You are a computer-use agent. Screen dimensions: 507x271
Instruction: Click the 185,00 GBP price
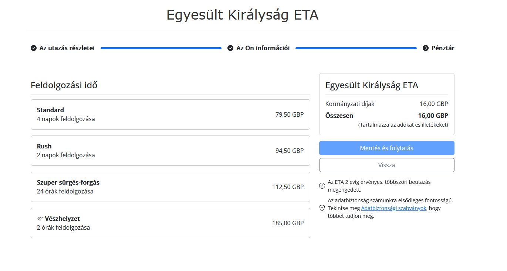click(288, 223)
